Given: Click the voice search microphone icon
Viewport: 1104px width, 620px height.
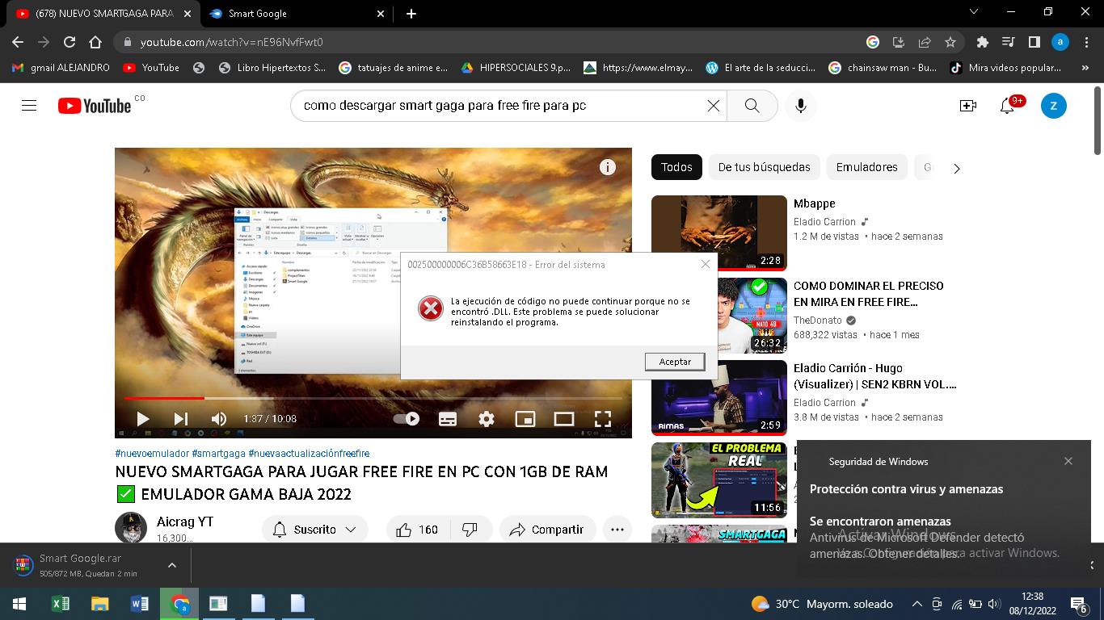Looking at the screenshot, I should [800, 106].
